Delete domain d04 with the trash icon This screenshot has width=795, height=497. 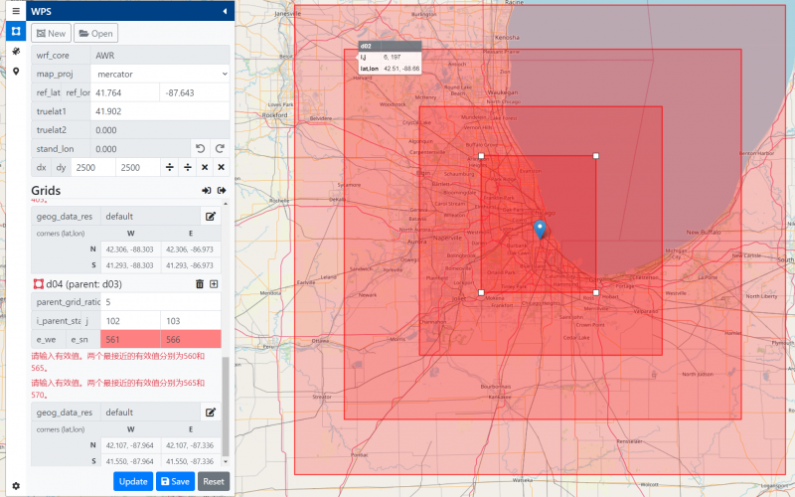(x=199, y=284)
